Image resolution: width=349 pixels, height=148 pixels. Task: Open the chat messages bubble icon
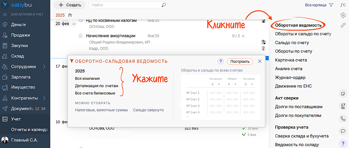click(343, 131)
